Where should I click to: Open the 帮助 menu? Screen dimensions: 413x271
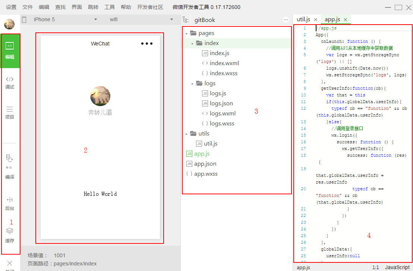126,7
